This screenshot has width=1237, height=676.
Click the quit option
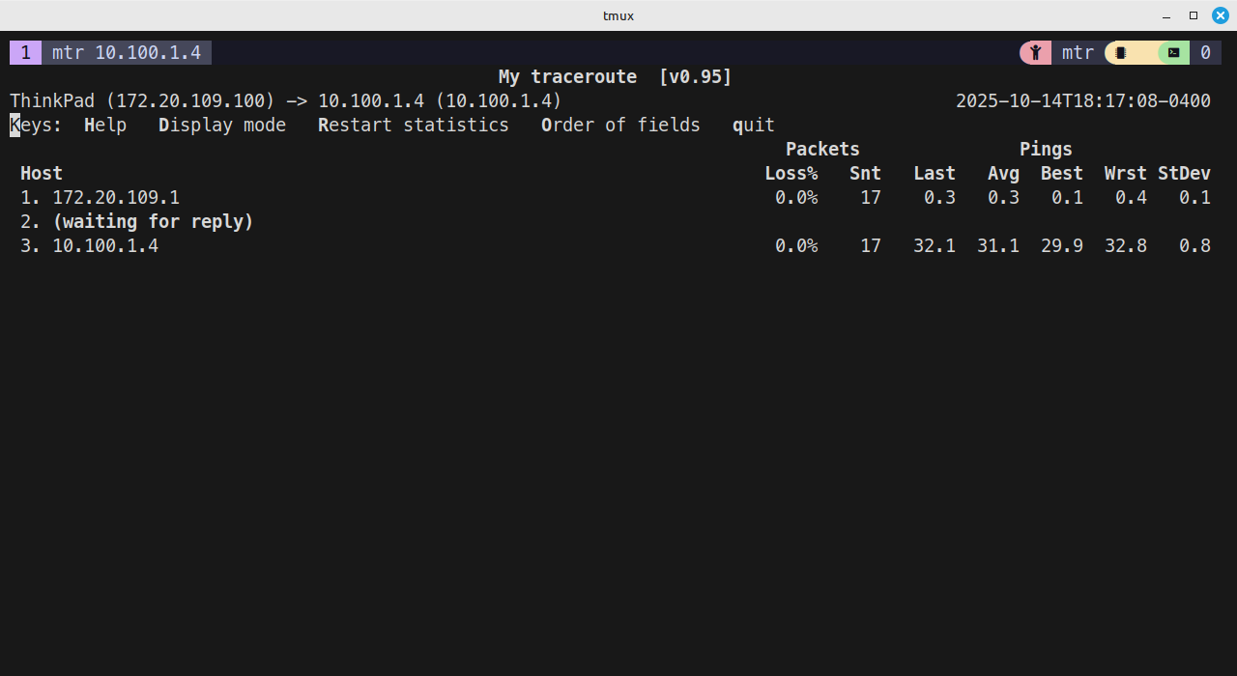753,126
